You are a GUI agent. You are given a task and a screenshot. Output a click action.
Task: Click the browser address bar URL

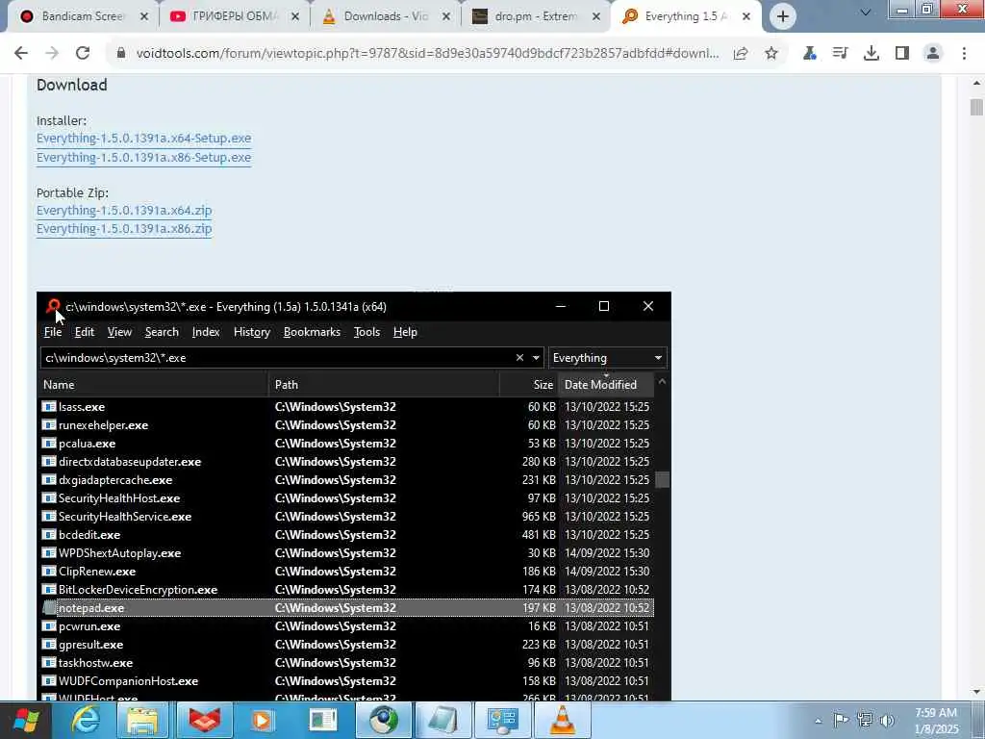pyautogui.click(x=427, y=54)
